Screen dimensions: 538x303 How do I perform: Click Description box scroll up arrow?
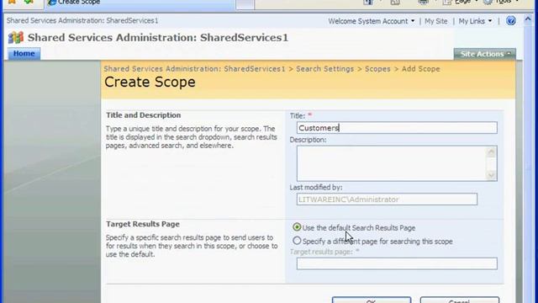pyautogui.click(x=491, y=151)
